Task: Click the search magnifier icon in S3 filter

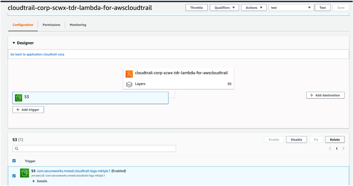Action: pos(16,148)
